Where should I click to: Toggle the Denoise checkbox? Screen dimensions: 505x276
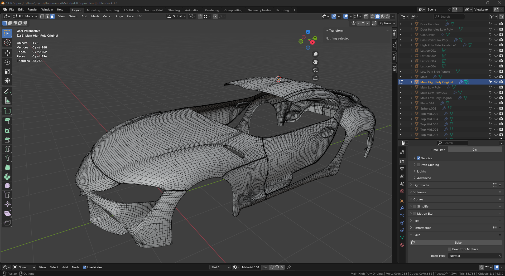[419, 158]
